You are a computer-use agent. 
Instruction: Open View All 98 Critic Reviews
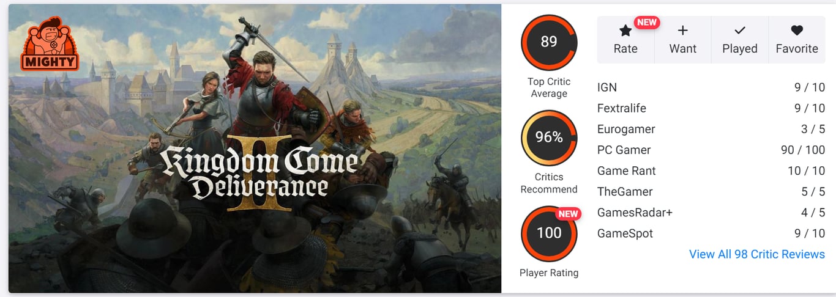(756, 254)
